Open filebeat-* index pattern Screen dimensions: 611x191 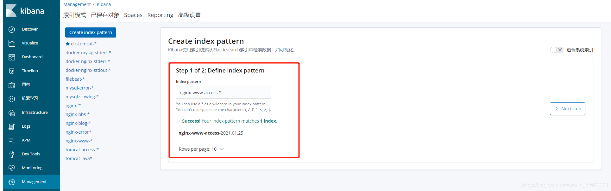(75, 79)
